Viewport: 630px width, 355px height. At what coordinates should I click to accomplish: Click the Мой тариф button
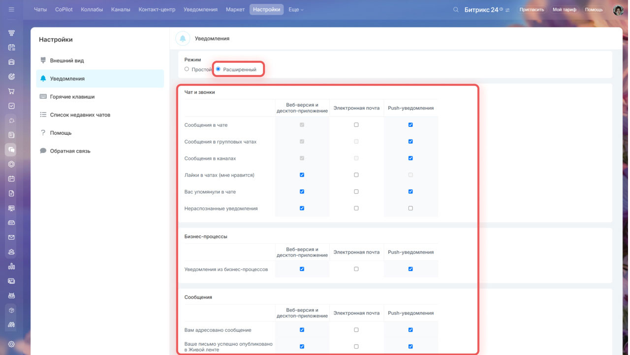click(564, 10)
